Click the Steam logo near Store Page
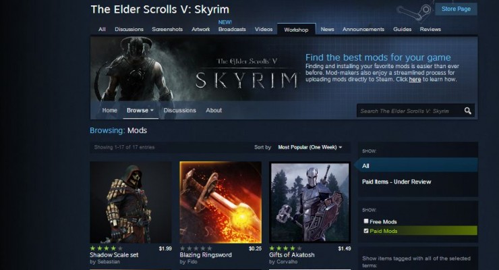499x270 pixels. click(x=414, y=12)
